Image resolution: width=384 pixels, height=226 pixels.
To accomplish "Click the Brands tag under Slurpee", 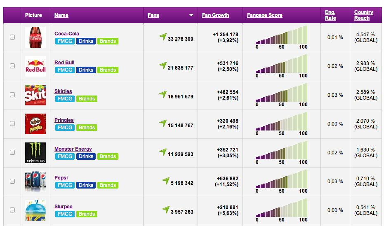I will [87, 214].
